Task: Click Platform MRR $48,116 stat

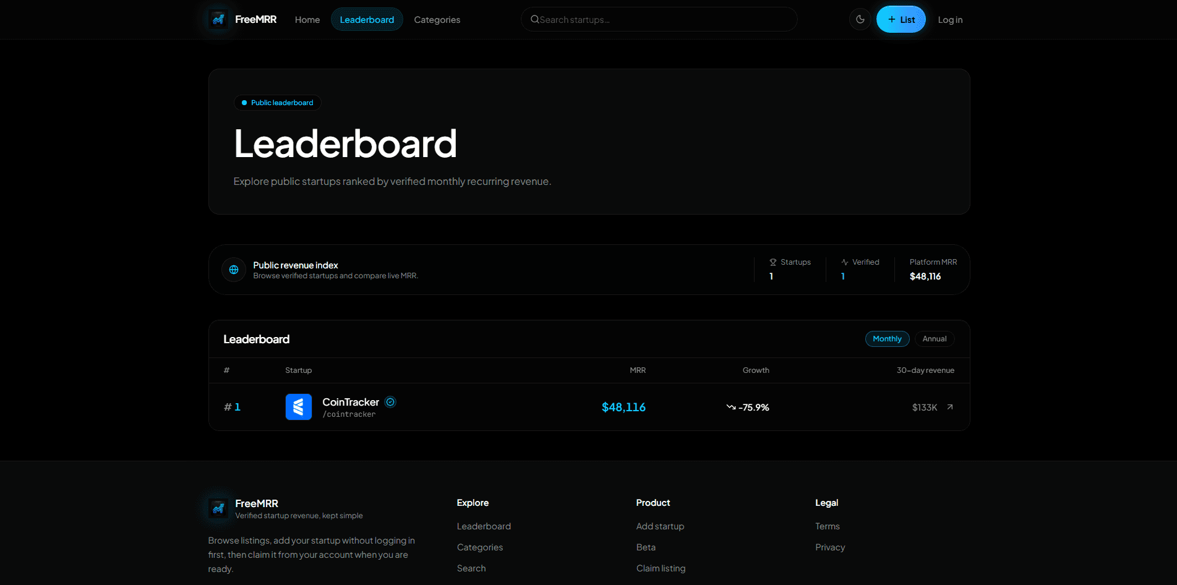Action: point(933,270)
